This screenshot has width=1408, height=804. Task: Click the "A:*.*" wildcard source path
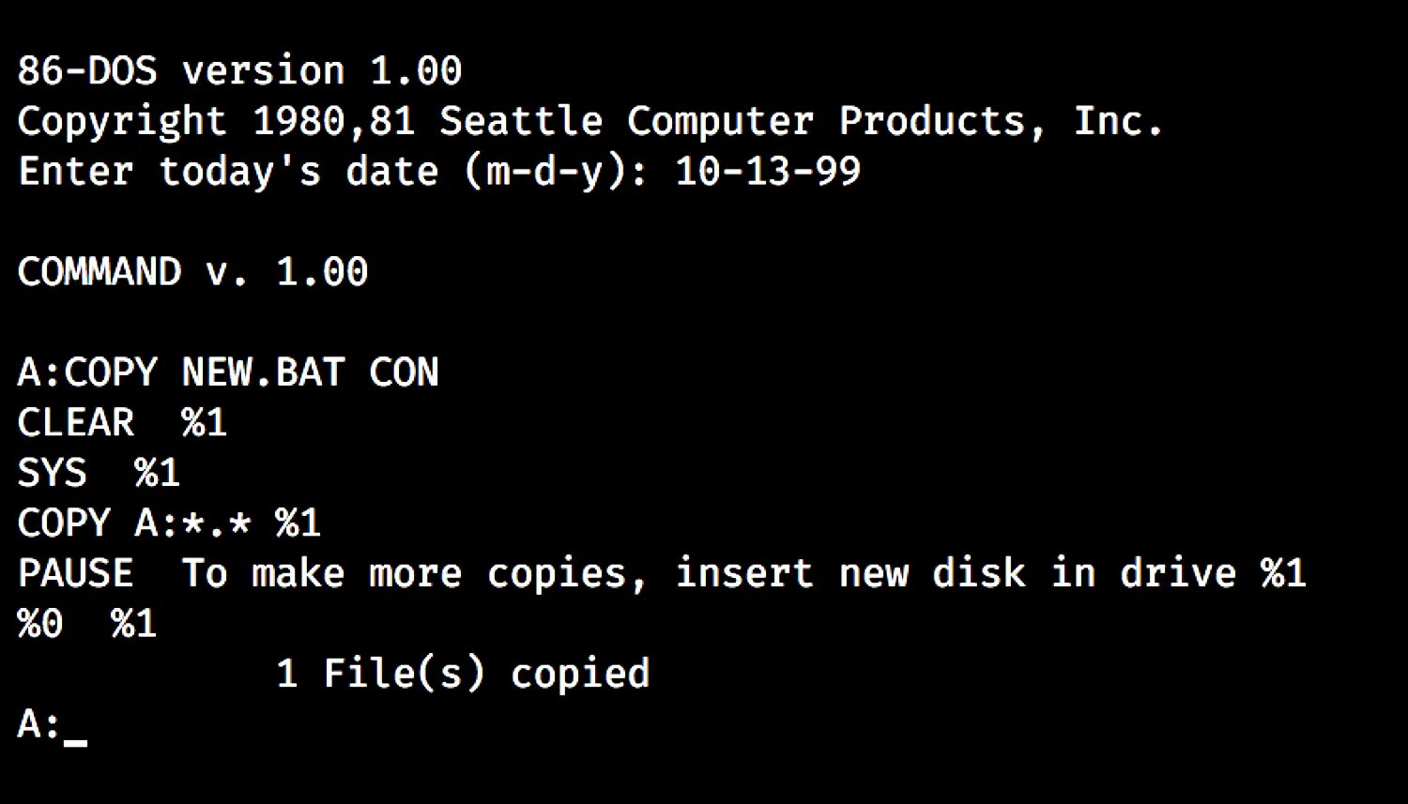click(x=192, y=523)
